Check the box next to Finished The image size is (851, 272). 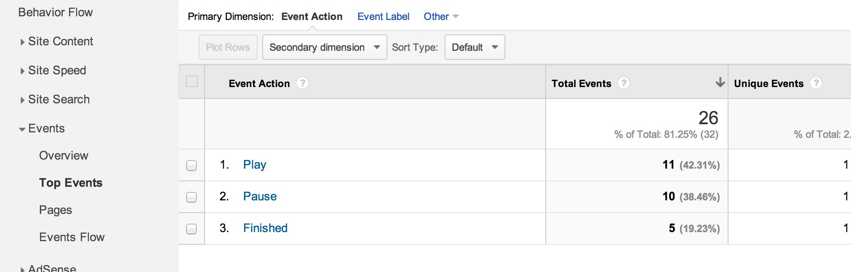coord(191,228)
